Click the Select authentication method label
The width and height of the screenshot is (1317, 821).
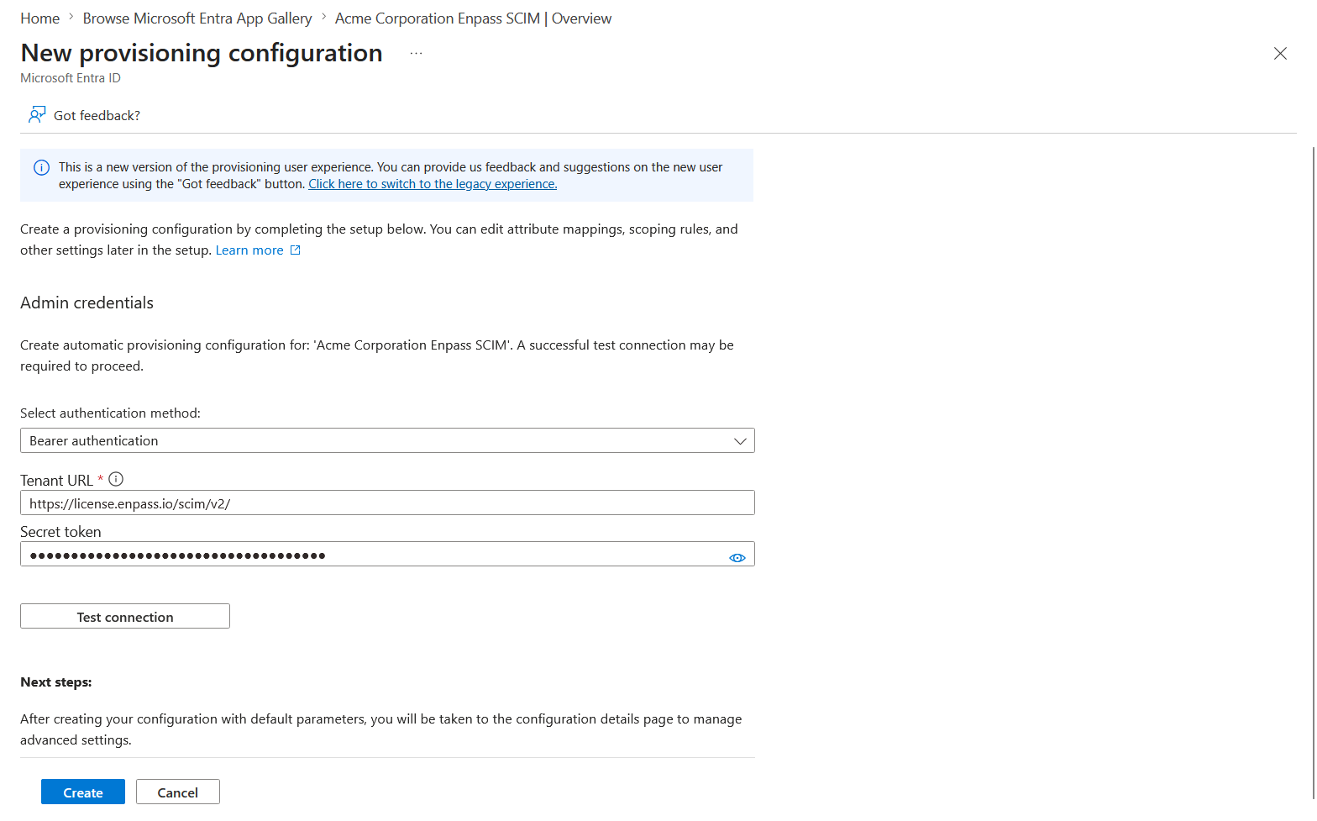pos(110,413)
